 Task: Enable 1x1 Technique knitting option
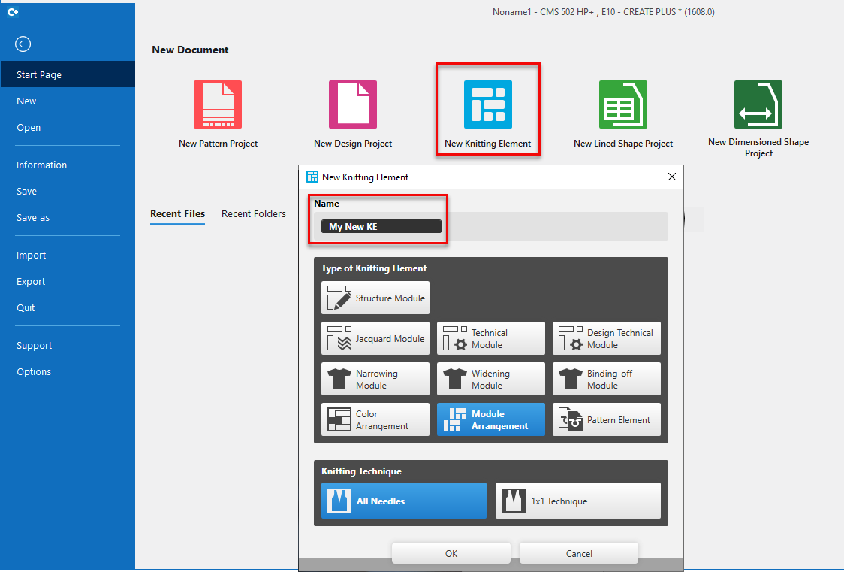578,501
